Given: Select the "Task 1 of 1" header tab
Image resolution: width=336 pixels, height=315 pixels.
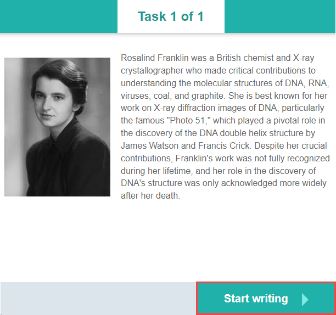Looking at the screenshot, I should (x=171, y=16).
